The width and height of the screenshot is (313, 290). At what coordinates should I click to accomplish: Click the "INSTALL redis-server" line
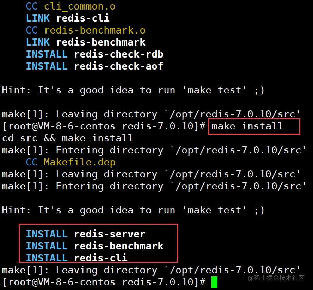86,234
